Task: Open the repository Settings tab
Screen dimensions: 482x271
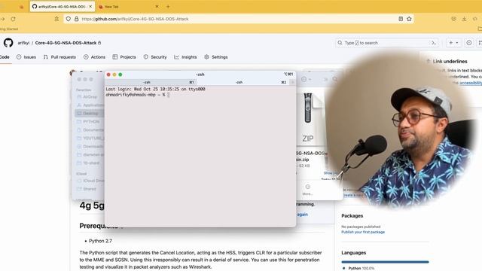Action: pyautogui.click(x=216, y=57)
